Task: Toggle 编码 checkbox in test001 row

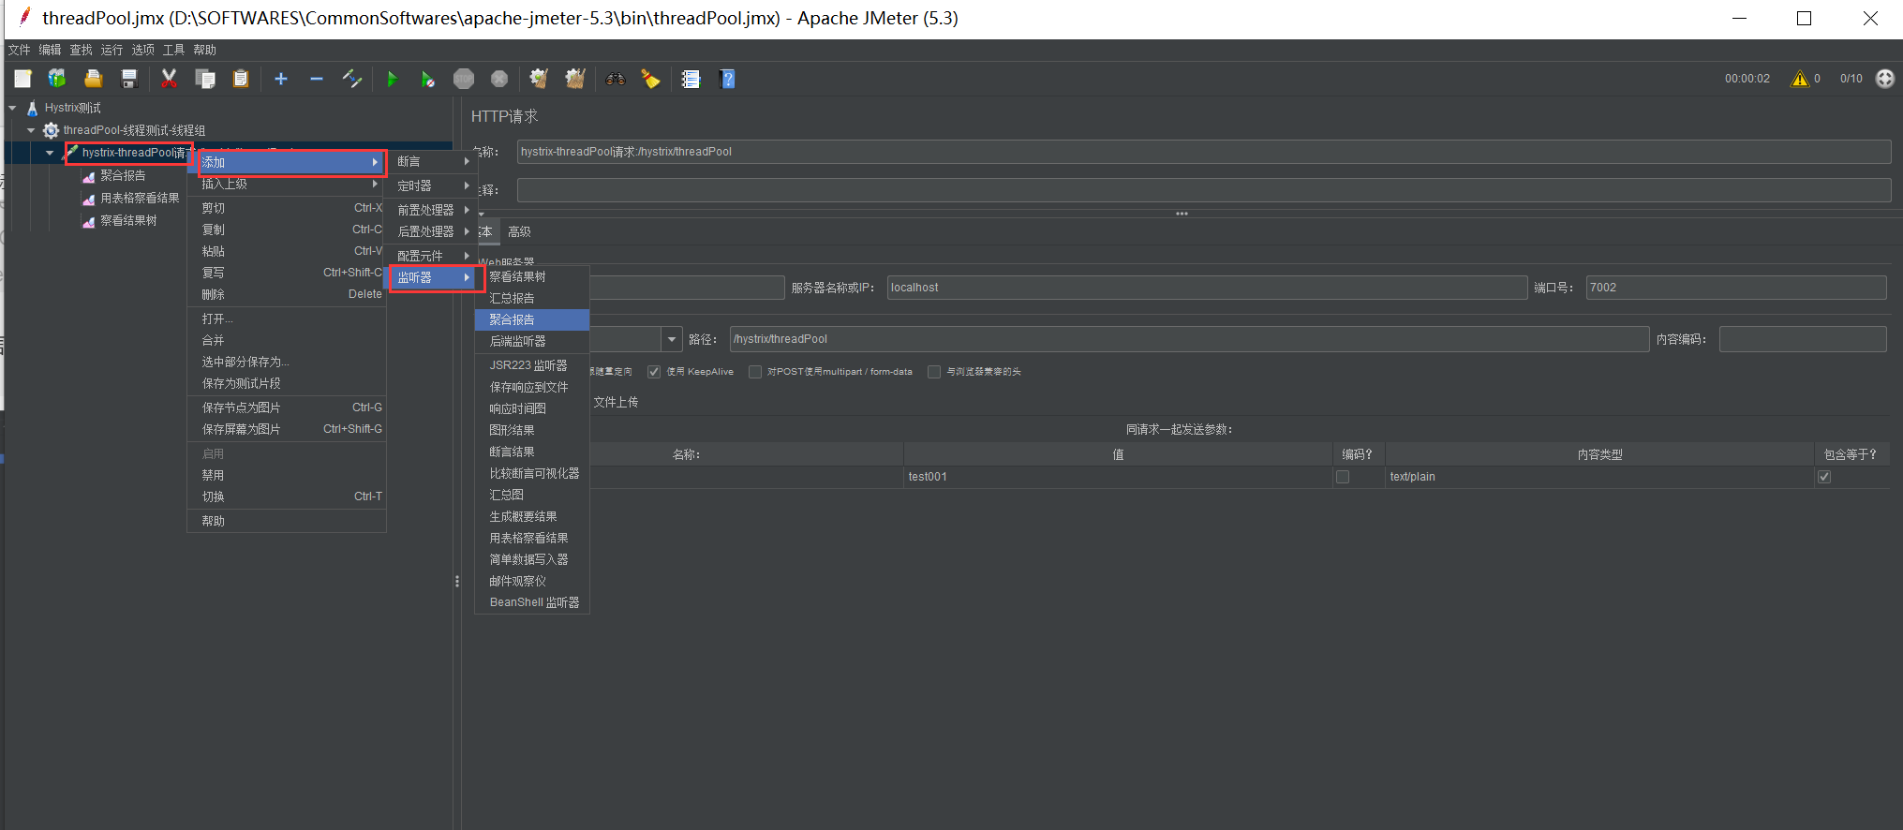Action: pos(1343,477)
